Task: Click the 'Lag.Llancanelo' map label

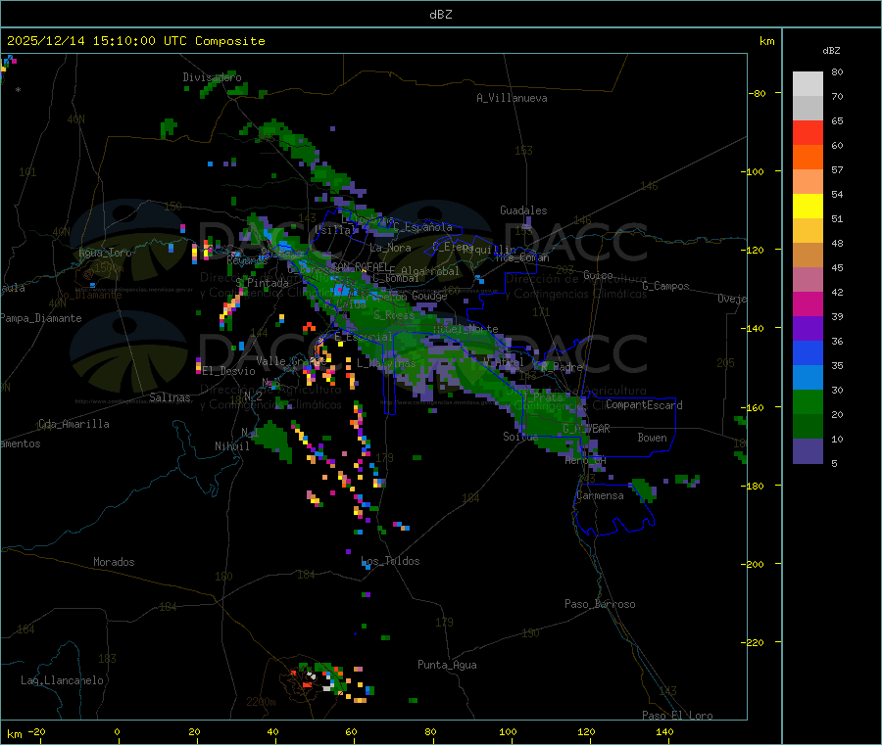Action: point(62,680)
